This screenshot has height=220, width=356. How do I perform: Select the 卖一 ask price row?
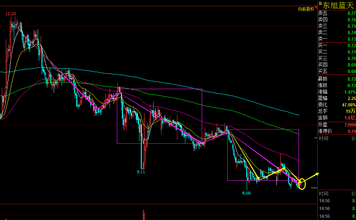[x=337, y=39]
